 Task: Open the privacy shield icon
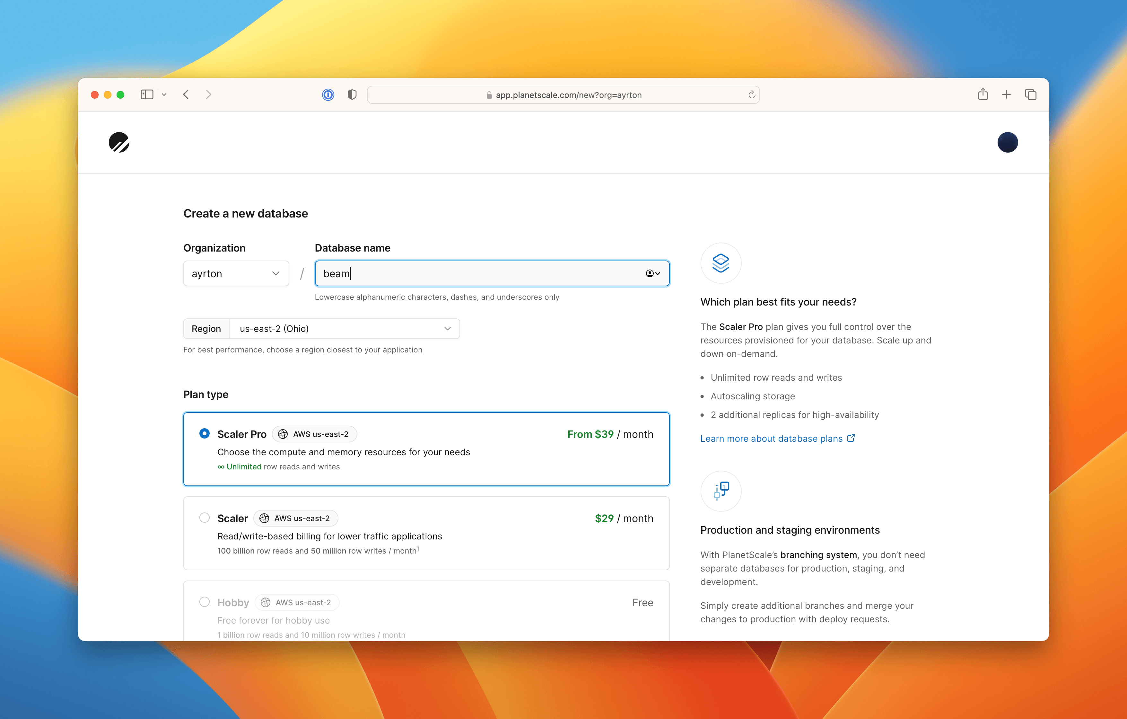tap(352, 95)
